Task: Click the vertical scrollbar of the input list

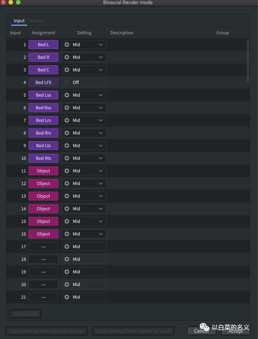Action: 248,61
